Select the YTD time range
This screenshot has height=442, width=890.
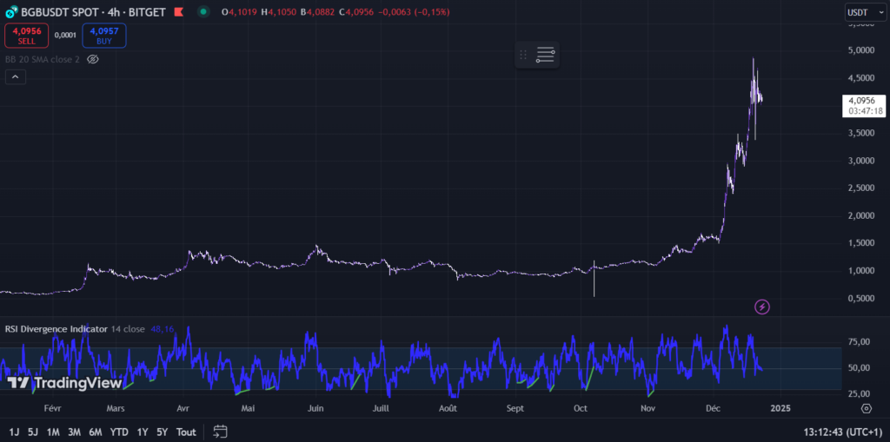(119, 432)
